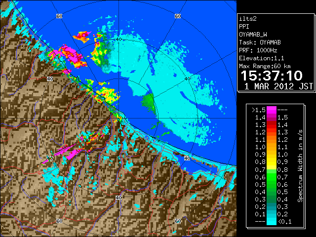316x237 pixels.
Task: Click the '40' ring label on the coast, southeast
Action: [188, 158]
